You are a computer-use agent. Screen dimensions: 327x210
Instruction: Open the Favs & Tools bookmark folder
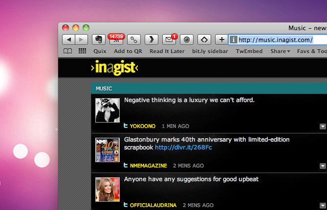312,51
